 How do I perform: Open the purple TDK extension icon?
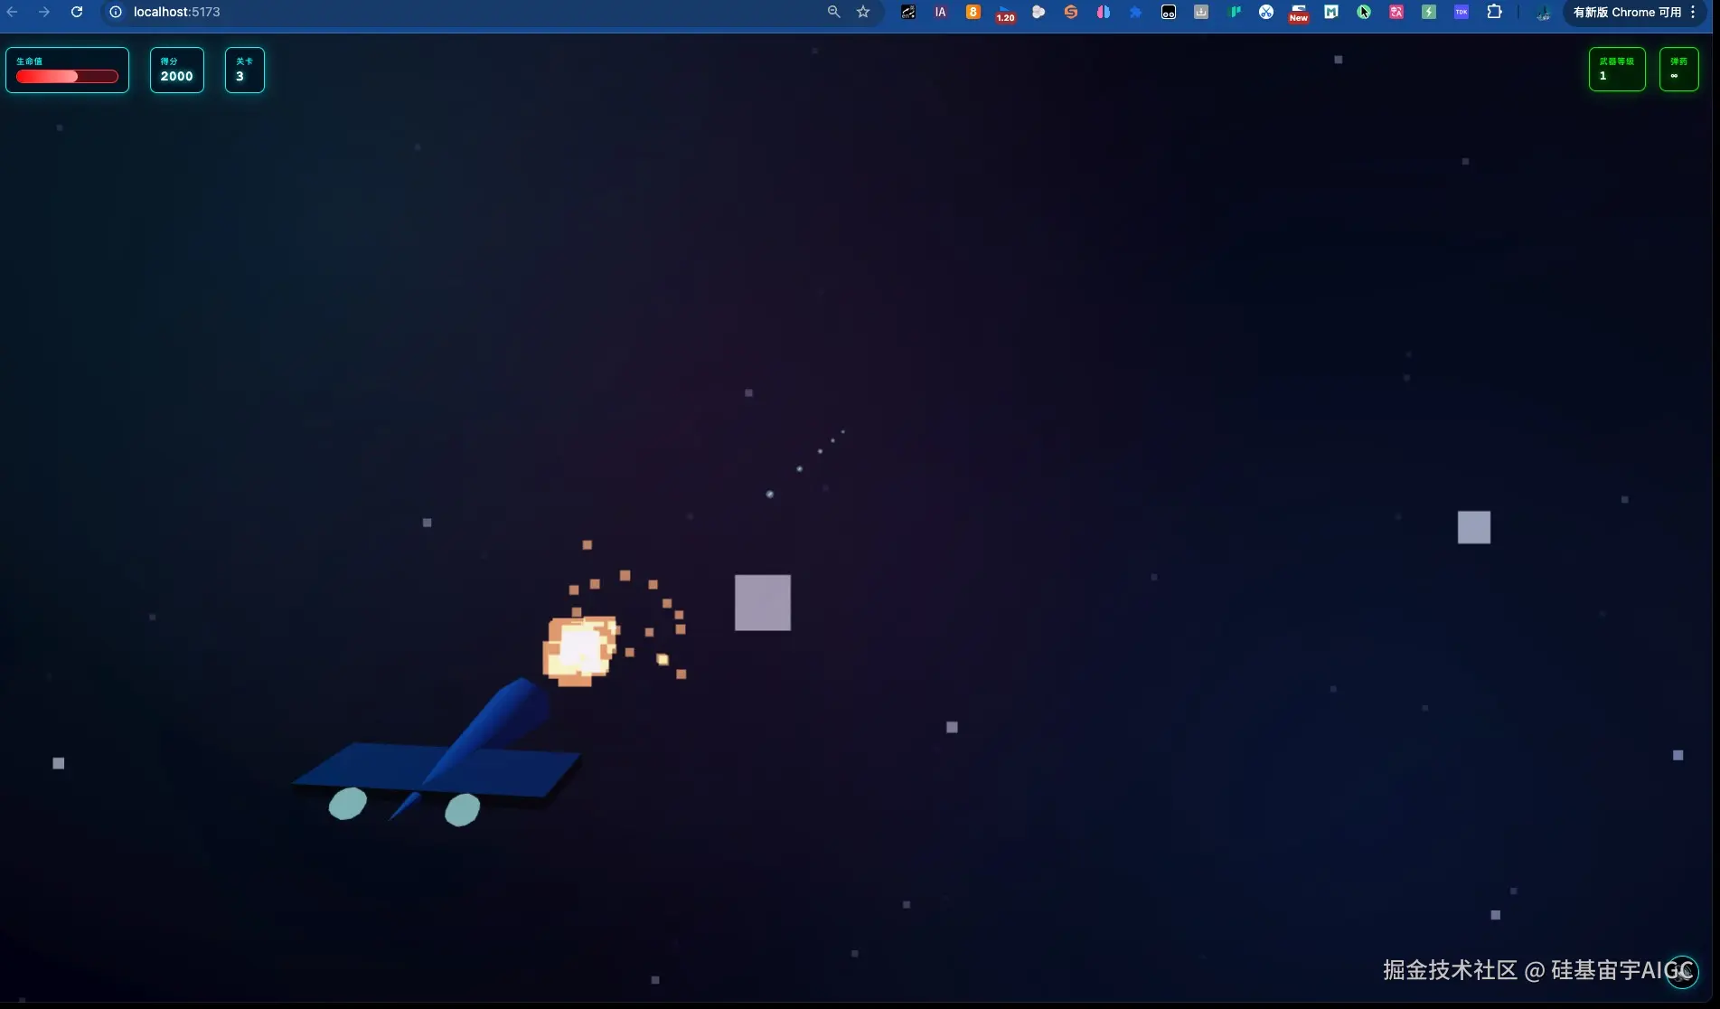1461,12
